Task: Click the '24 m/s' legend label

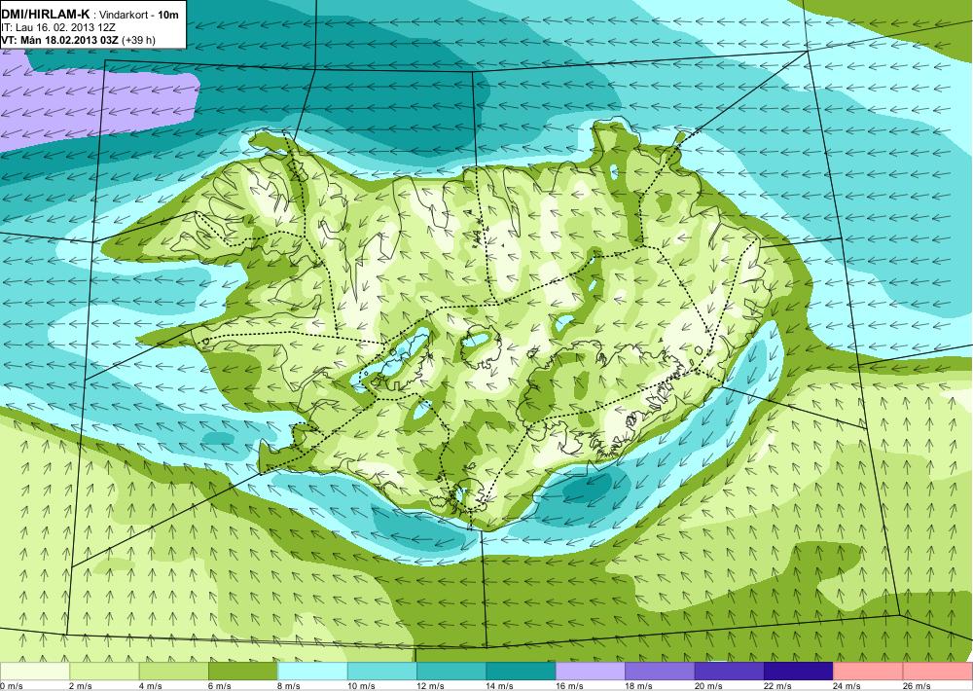Action: [x=847, y=686]
